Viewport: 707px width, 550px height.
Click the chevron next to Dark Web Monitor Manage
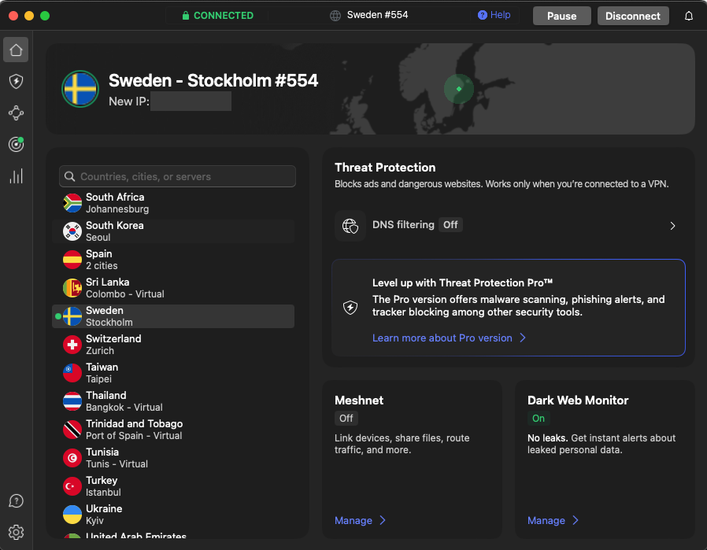pyautogui.click(x=576, y=520)
